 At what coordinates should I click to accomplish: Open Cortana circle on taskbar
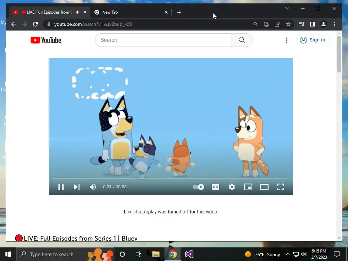122,254
